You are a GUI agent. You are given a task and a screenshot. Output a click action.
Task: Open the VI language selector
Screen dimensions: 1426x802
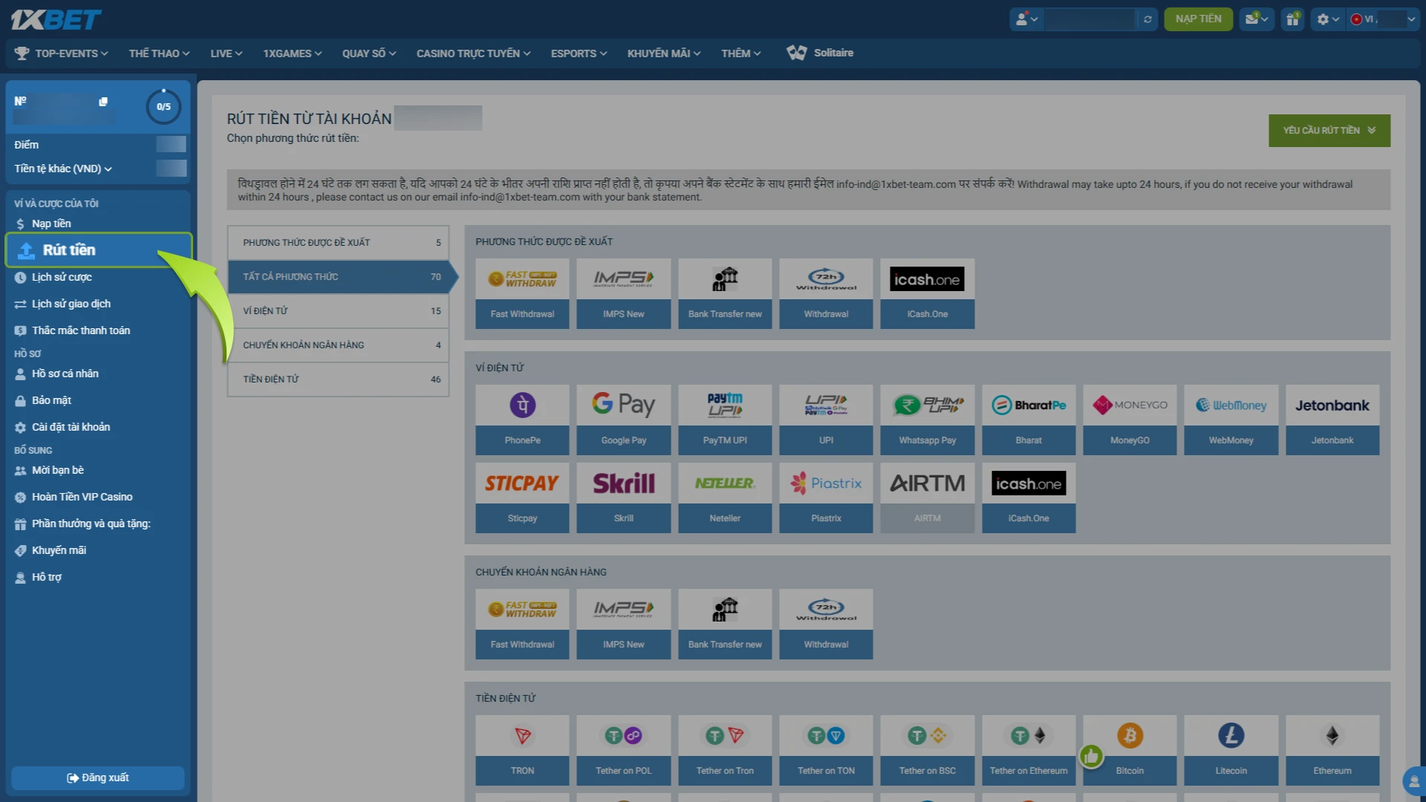[x=1384, y=19]
